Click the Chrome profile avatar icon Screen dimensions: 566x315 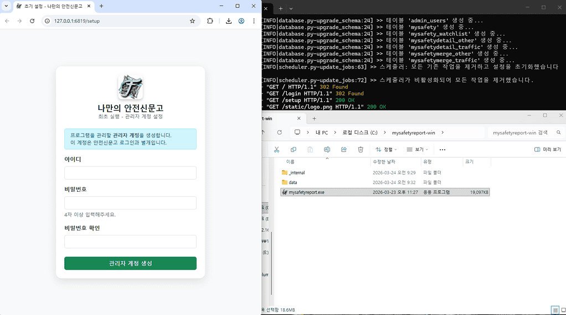pos(241,21)
